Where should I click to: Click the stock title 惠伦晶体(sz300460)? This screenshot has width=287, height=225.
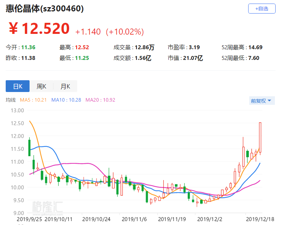tap(45, 9)
